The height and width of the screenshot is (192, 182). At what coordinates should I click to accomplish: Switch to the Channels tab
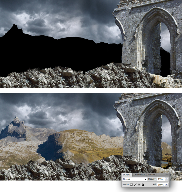coord(140,175)
